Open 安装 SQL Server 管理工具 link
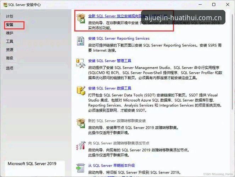The width and height of the screenshot is (235, 177). [x=110, y=61]
